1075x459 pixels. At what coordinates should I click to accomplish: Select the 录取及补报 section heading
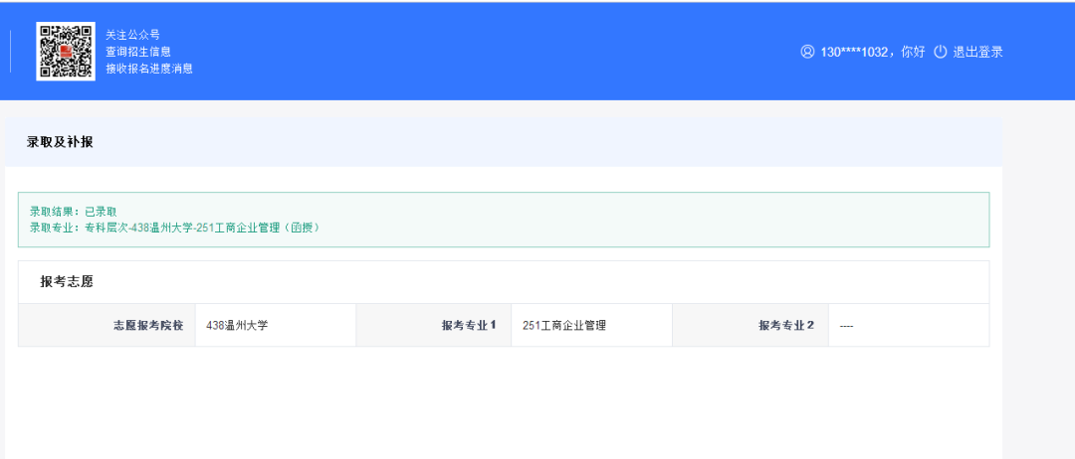(60, 142)
